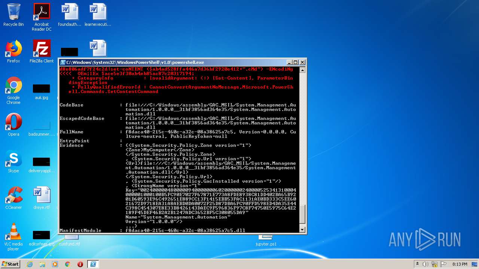
Task: Click the PowerShell scrollbar thumb
Action: [x=302, y=215]
